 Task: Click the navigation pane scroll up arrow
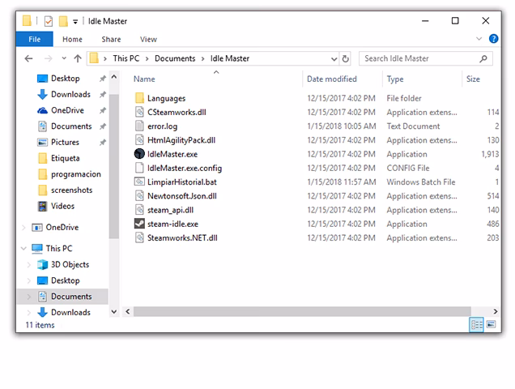tap(114, 77)
